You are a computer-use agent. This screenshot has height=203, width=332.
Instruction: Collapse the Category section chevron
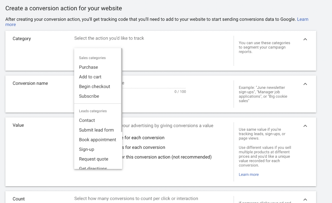click(x=305, y=39)
